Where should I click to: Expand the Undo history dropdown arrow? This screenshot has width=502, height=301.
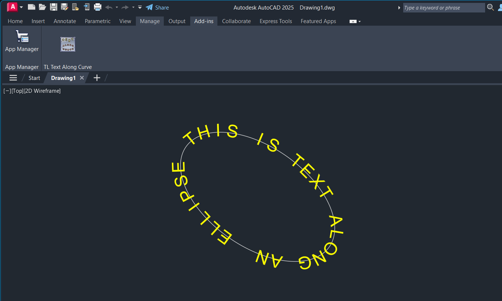[117, 7]
